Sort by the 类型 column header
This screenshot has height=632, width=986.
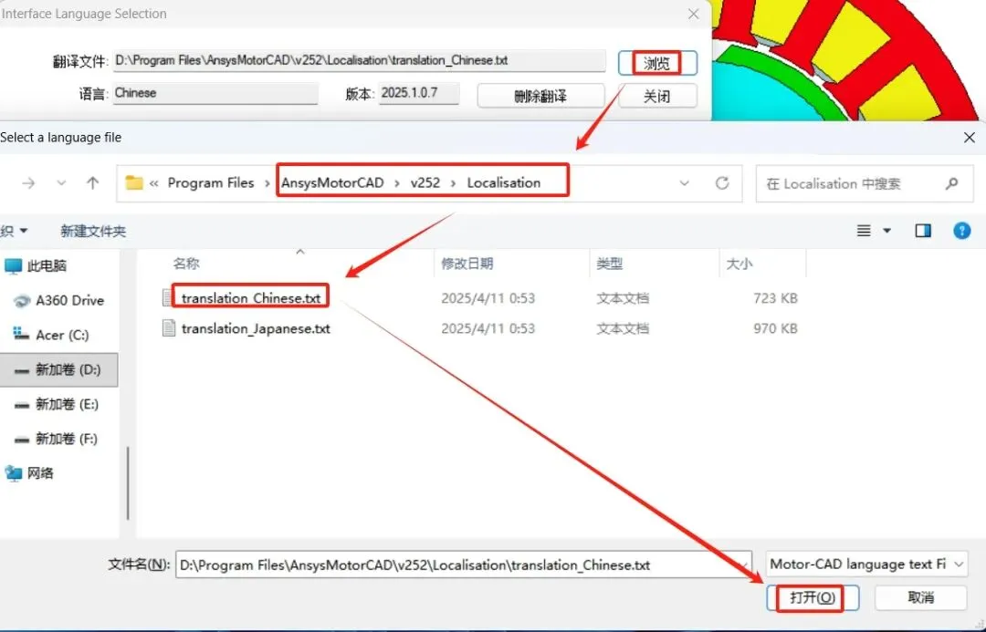pyautogui.click(x=610, y=264)
